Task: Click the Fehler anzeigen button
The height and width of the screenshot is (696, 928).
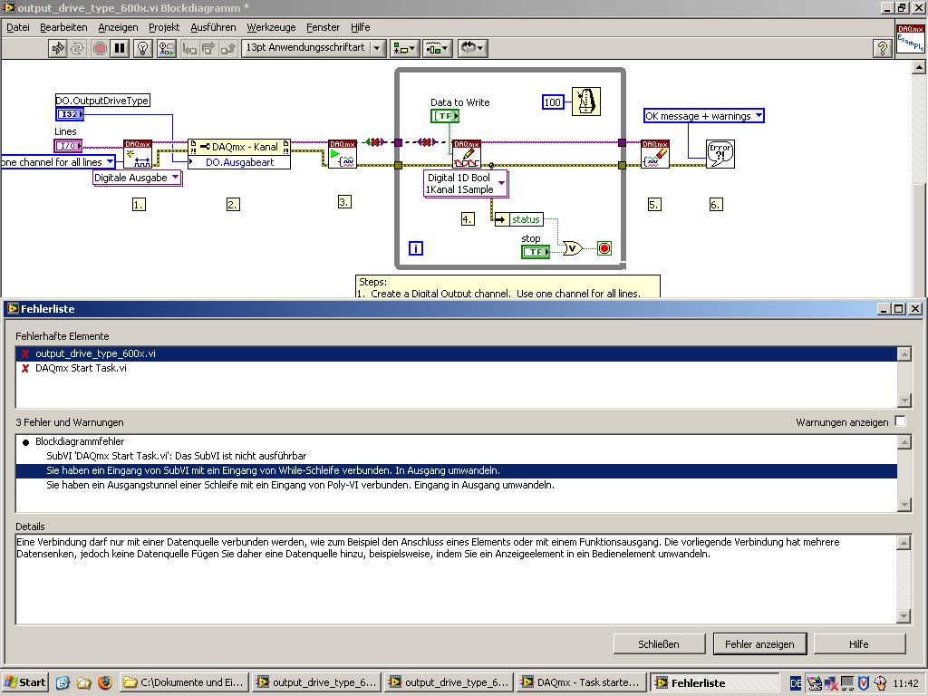Action: point(759,644)
